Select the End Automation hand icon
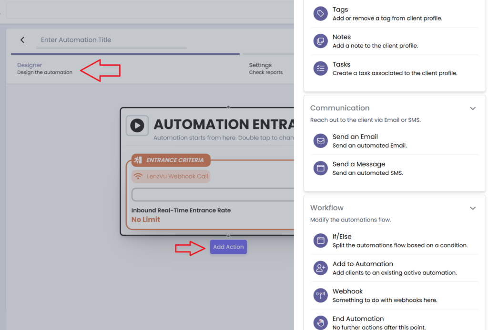 coord(321,322)
